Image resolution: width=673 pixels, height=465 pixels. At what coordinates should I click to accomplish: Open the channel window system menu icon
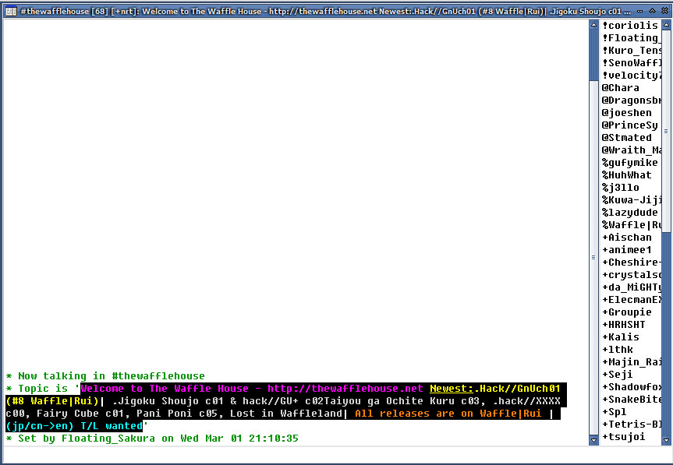[11, 11]
